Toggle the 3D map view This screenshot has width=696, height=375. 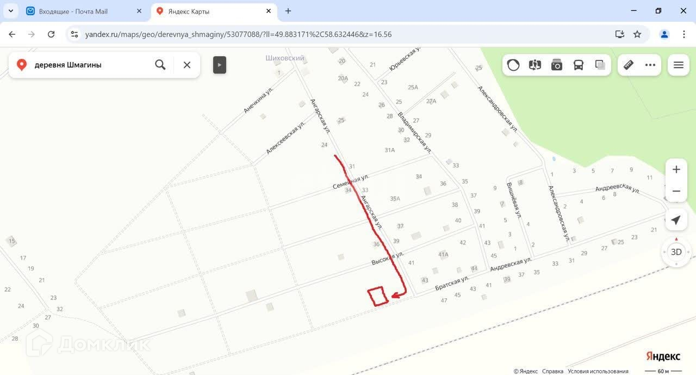click(x=676, y=252)
